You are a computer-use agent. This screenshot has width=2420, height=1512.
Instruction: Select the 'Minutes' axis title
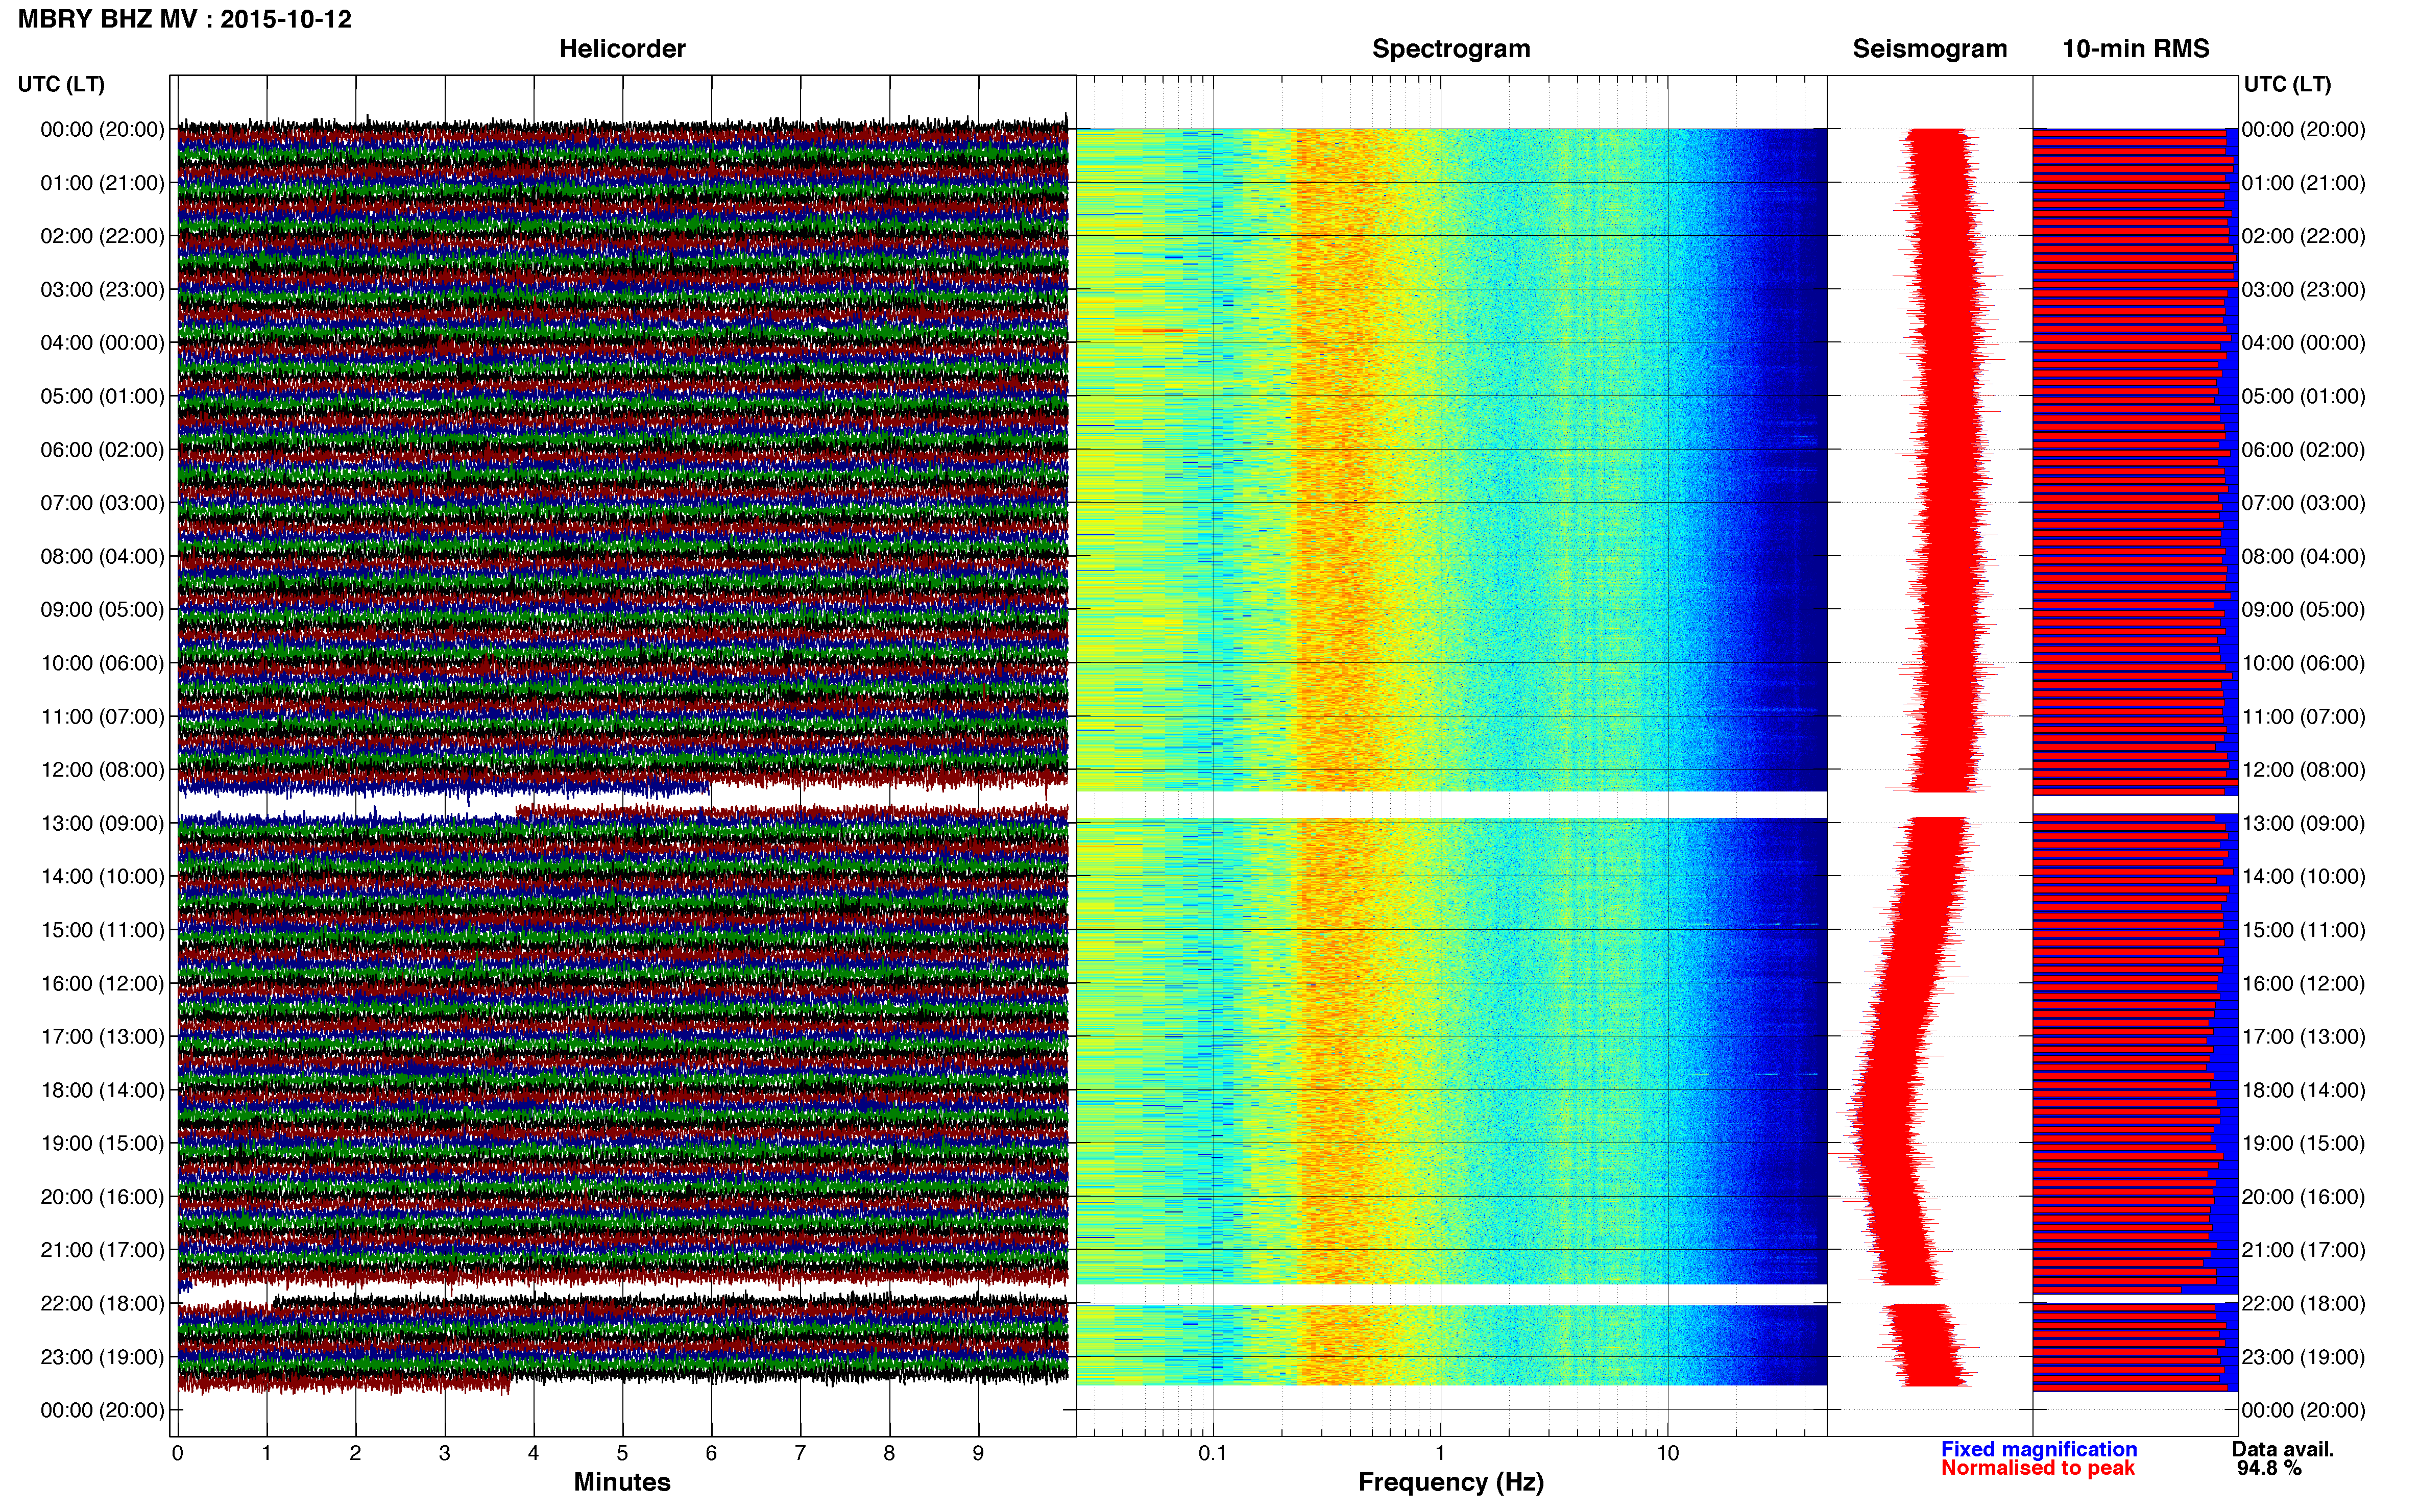pos(622,1482)
